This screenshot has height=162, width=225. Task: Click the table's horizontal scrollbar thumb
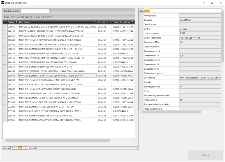tap(58, 140)
